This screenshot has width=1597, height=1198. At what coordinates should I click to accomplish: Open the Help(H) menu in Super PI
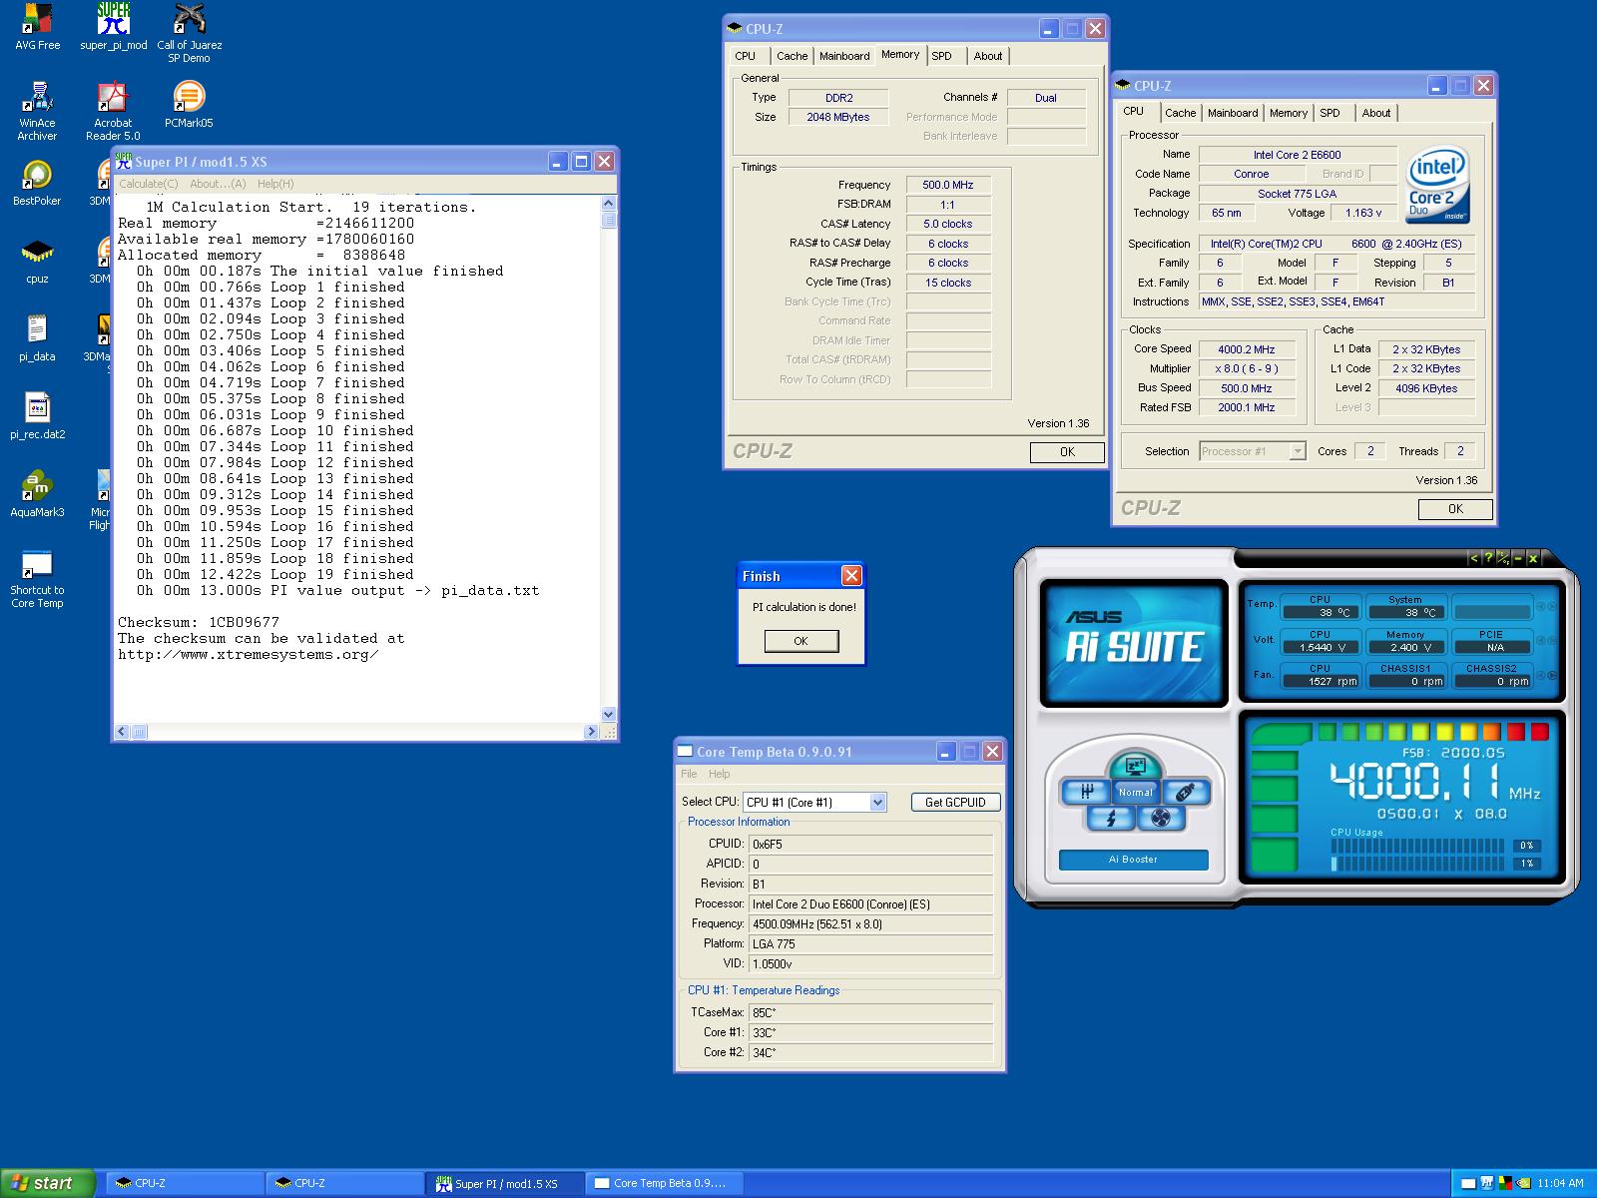coord(275,184)
